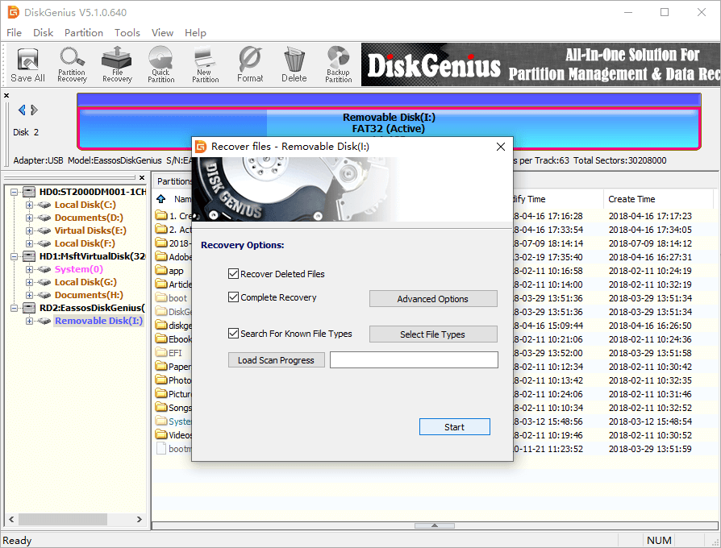The height and width of the screenshot is (548, 721).
Task: Create a New Partition from the toolbar
Action: tap(205, 64)
